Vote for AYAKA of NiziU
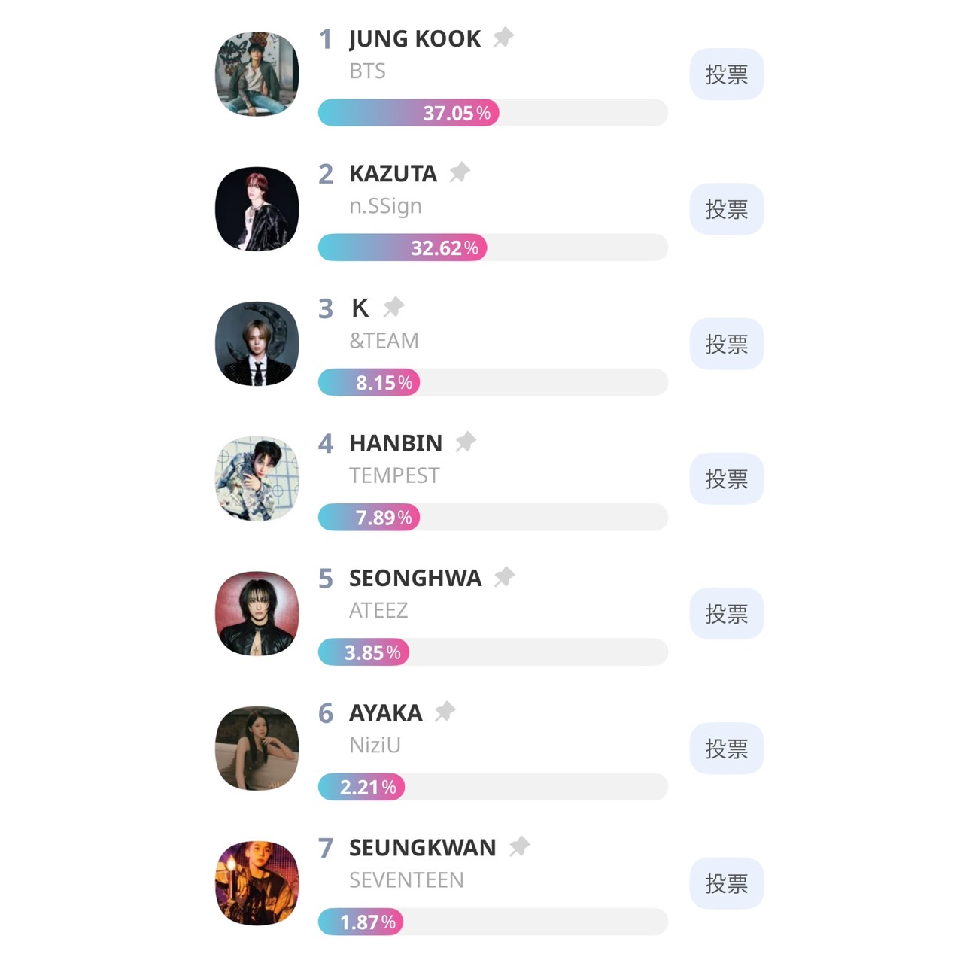 726,749
